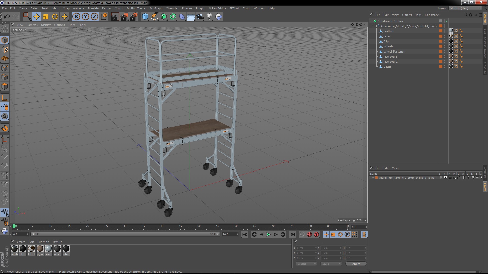Open the Scale mode dropdown

click(331, 264)
